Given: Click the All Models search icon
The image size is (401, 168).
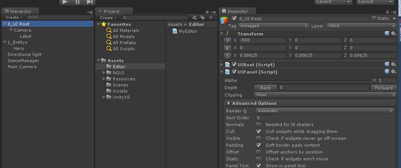Looking at the screenshot, I should [109, 37].
